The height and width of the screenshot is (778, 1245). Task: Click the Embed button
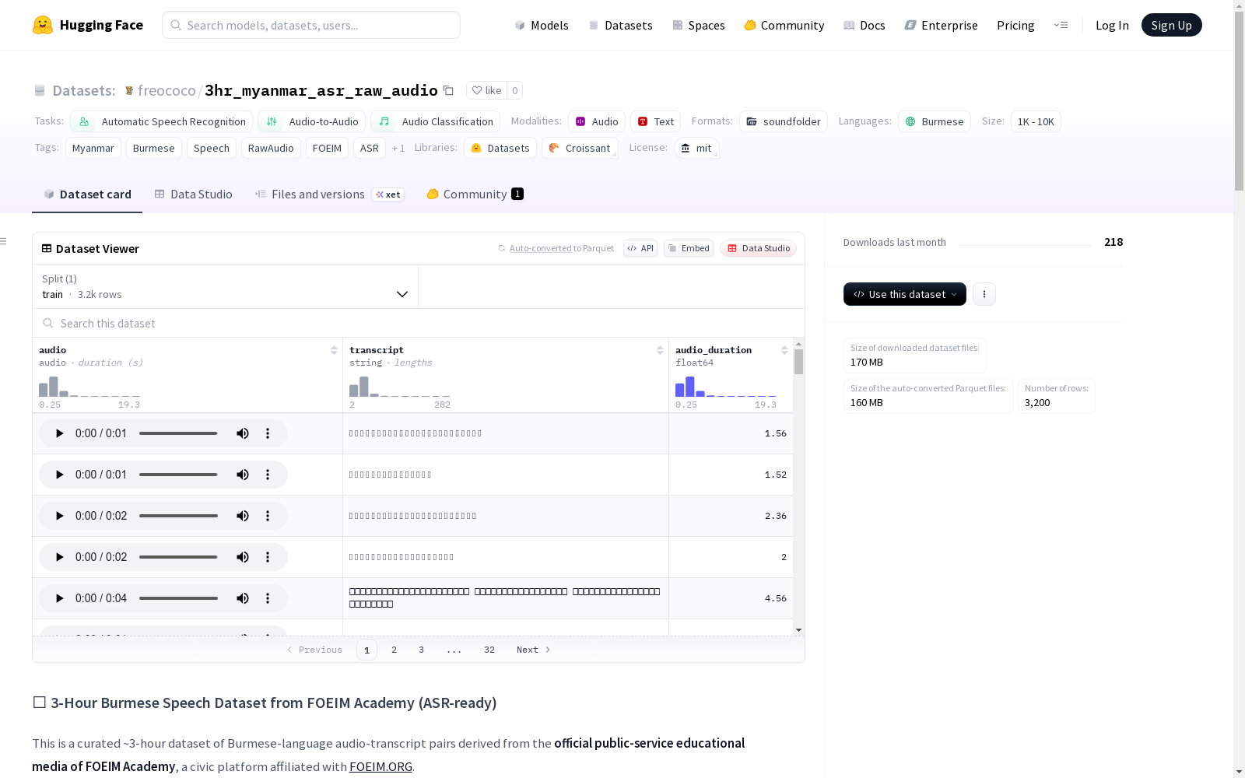pyautogui.click(x=689, y=248)
